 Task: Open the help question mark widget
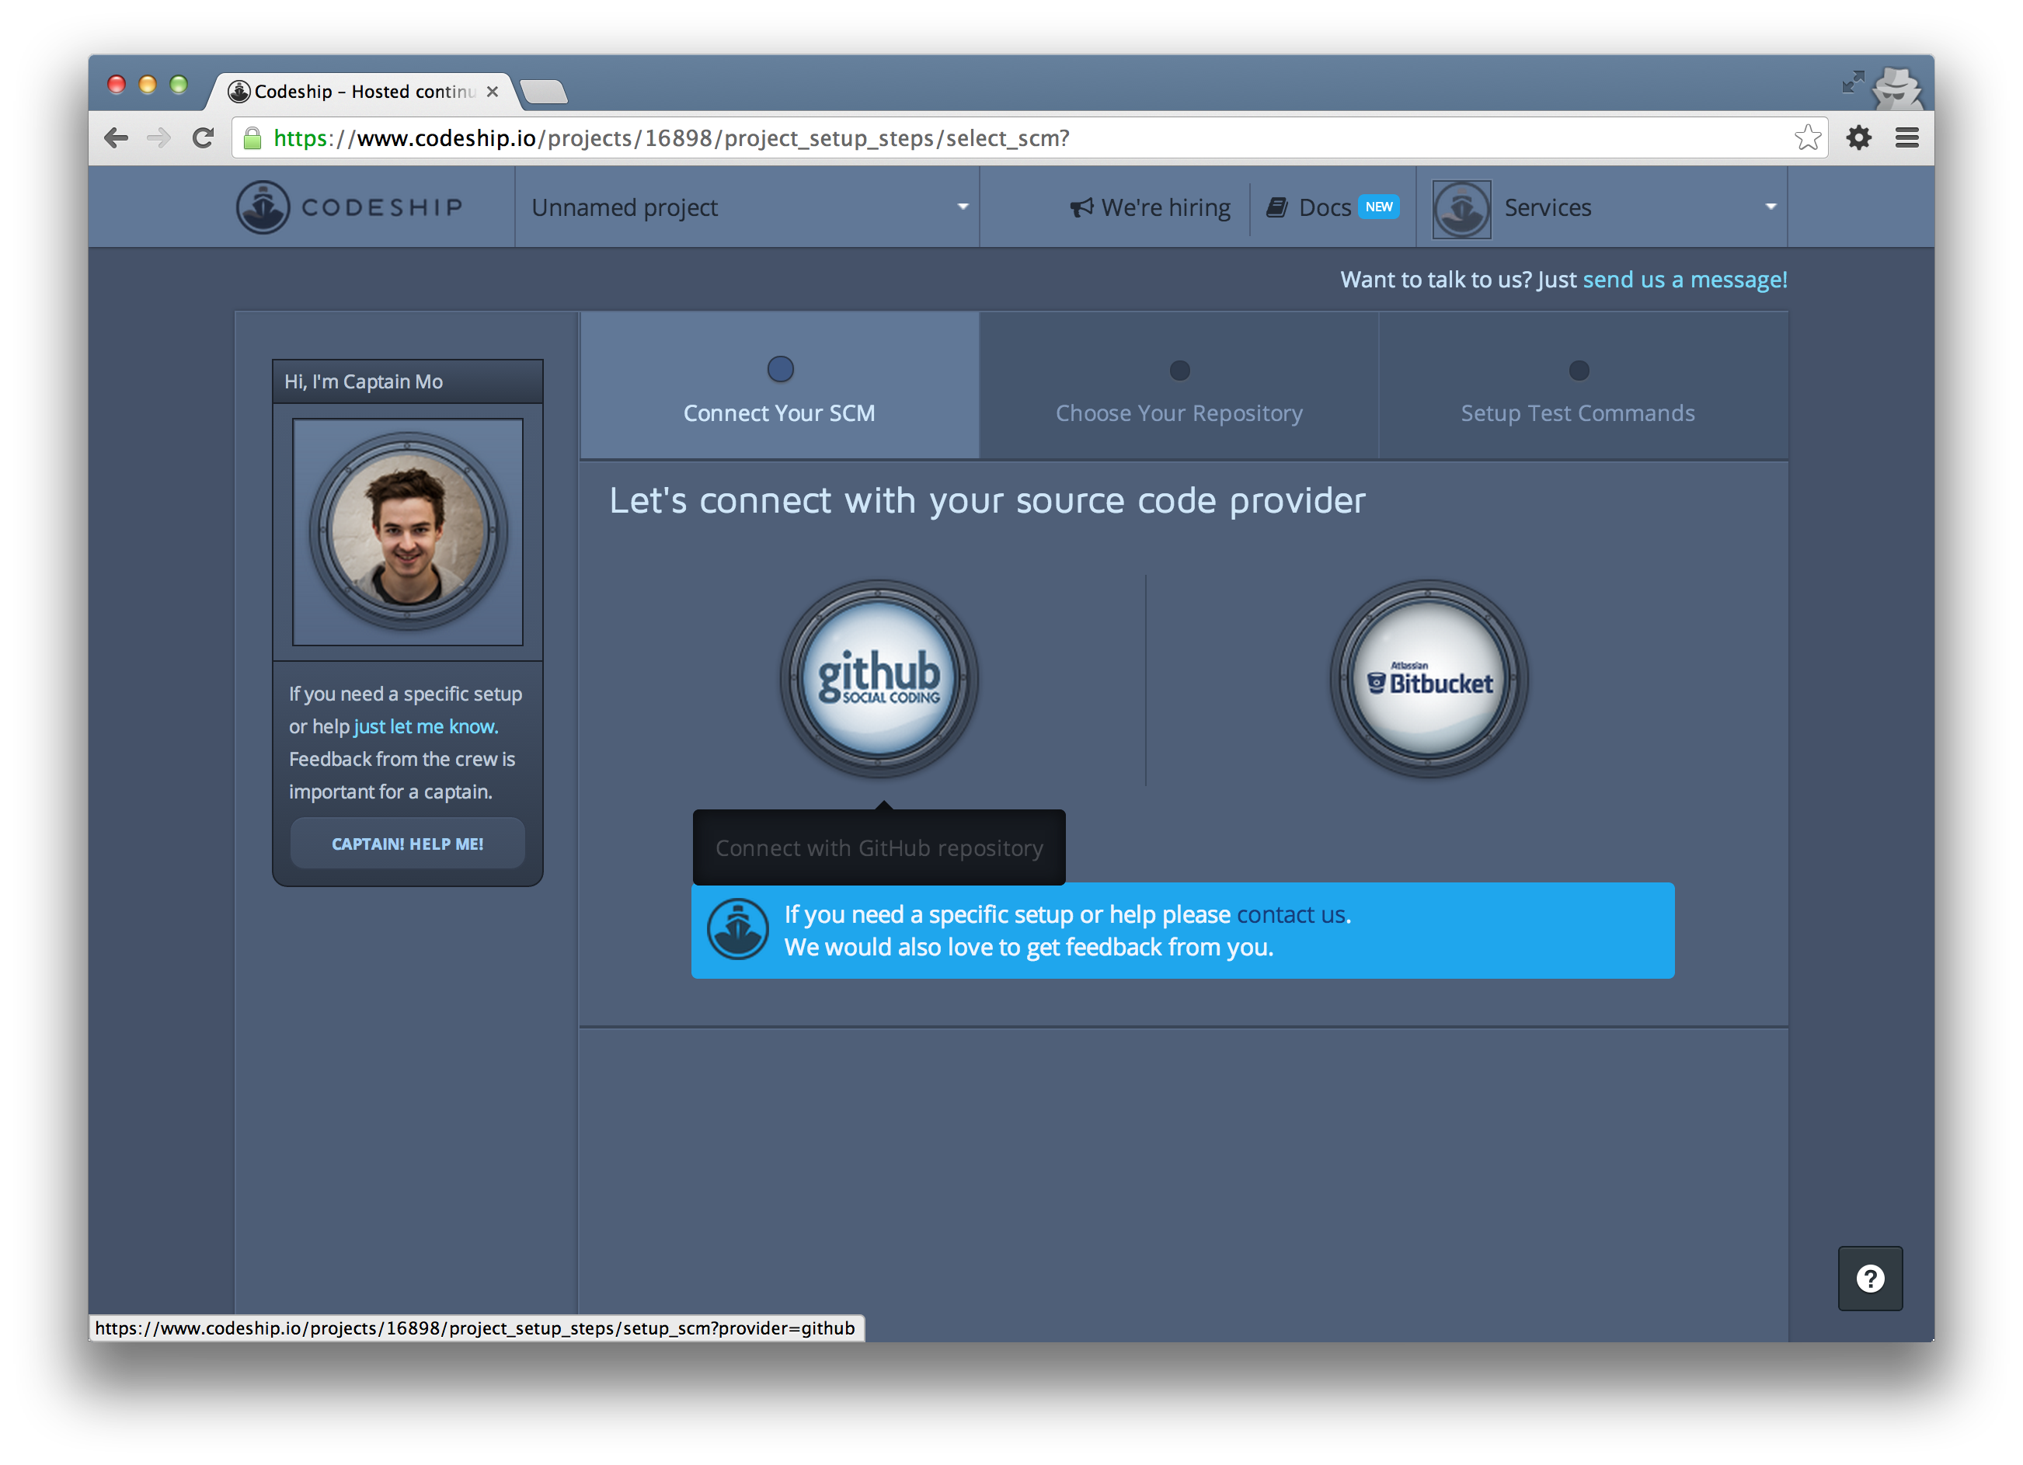coord(1870,1278)
